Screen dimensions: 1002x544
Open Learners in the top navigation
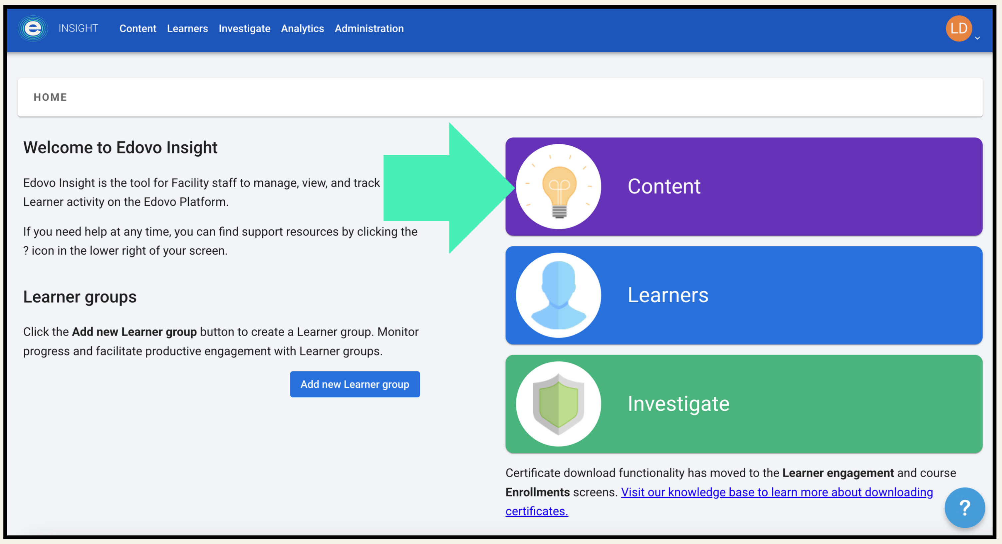[x=187, y=28]
